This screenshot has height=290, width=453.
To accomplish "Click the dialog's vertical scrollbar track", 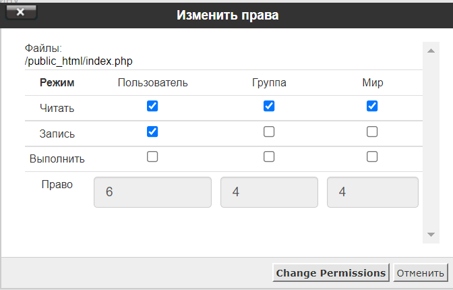I will [430, 142].
